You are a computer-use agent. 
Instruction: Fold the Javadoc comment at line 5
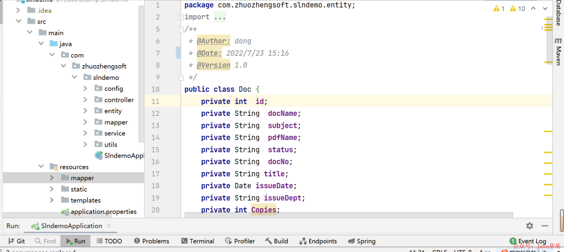pos(181,29)
